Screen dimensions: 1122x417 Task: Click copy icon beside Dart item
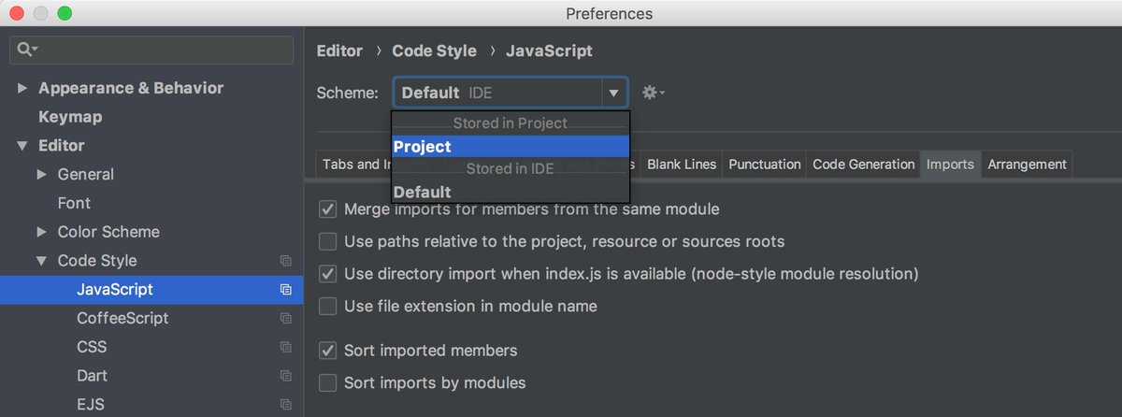[285, 376]
